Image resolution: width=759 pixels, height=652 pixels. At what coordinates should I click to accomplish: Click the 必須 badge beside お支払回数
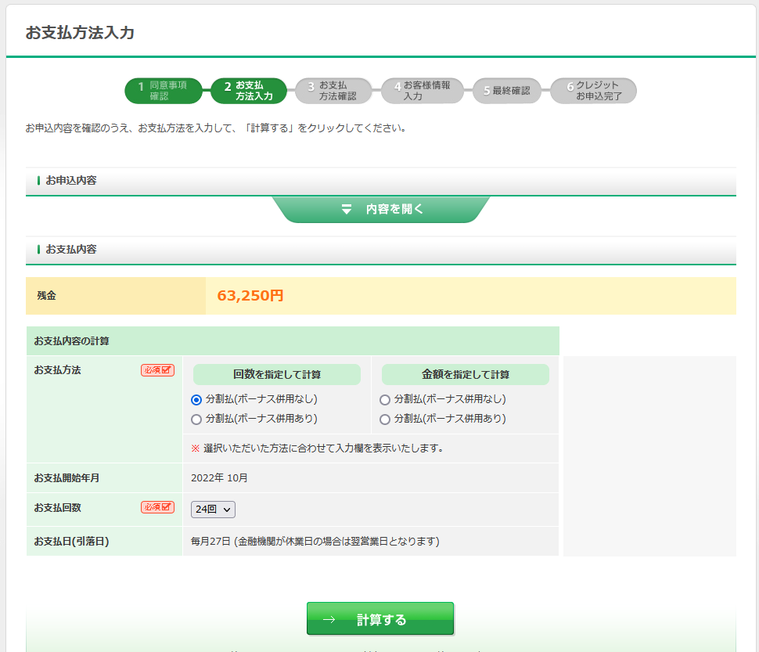(157, 507)
